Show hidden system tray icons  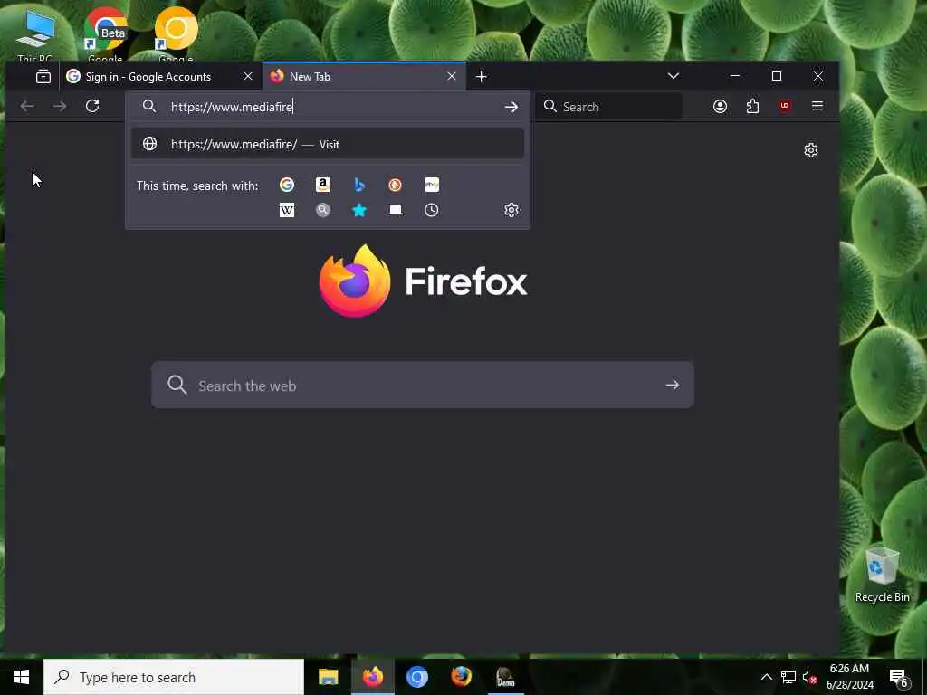(x=766, y=677)
